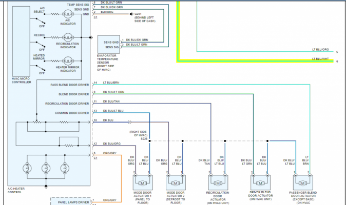Select the Panel Lamps Driver box

[x=70, y=201]
